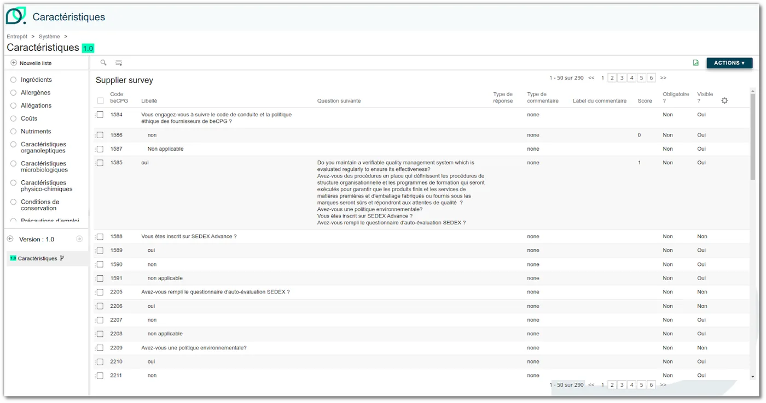Tick the checkbox for row 1588

click(x=100, y=236)
